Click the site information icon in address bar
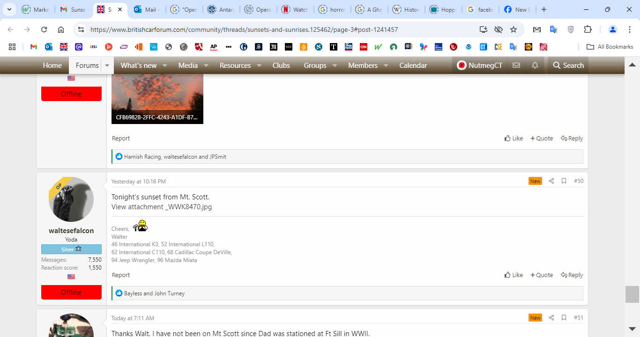 coord(81,29)
